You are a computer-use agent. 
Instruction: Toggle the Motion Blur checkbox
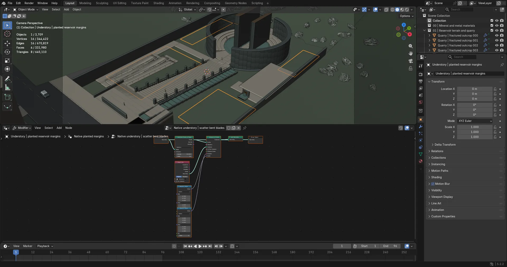pos(433,184)
